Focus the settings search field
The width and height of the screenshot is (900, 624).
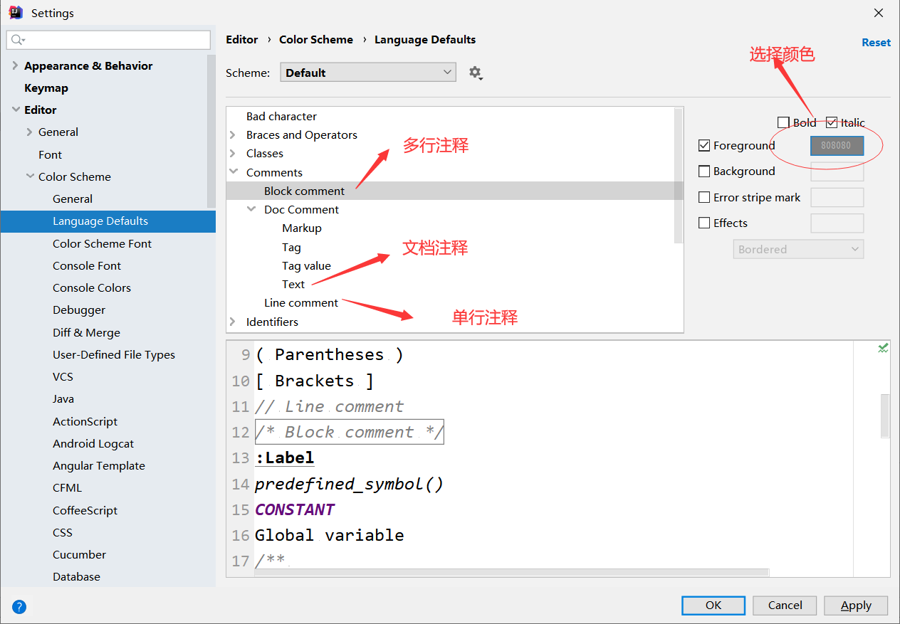[x=108, y=40]
